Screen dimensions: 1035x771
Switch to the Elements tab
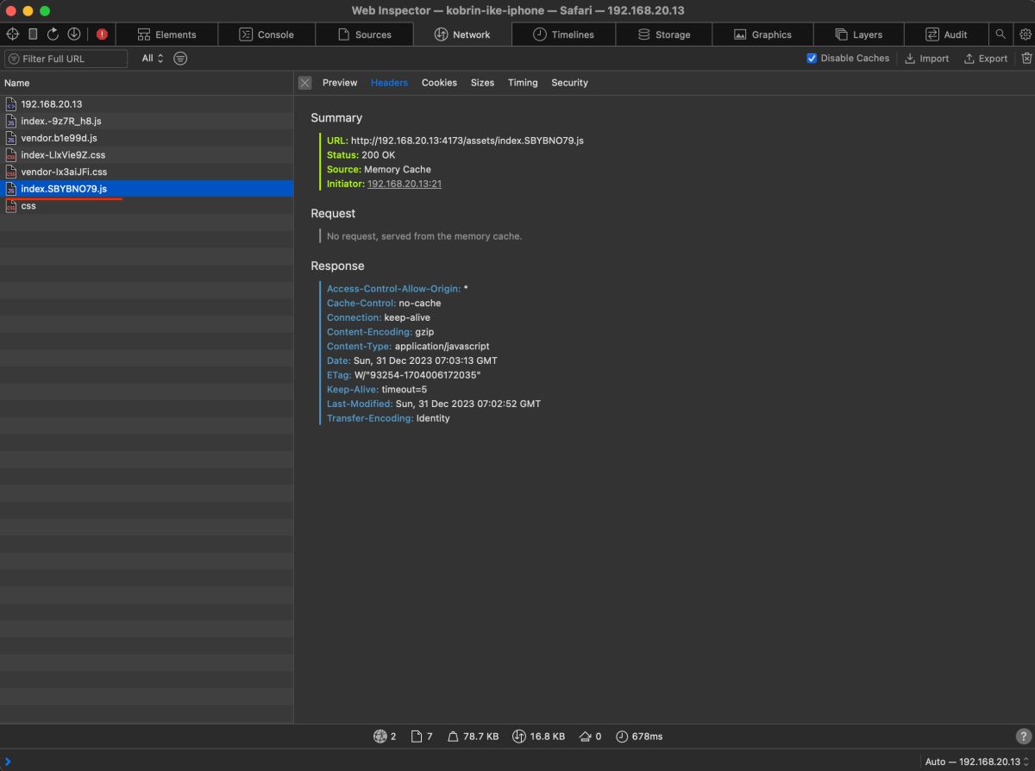(166, 34)
